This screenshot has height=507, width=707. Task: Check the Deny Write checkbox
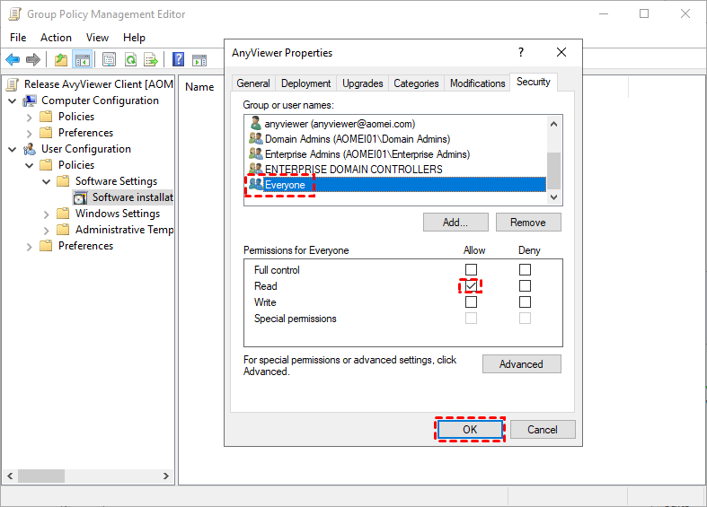(x=525, y=302)
